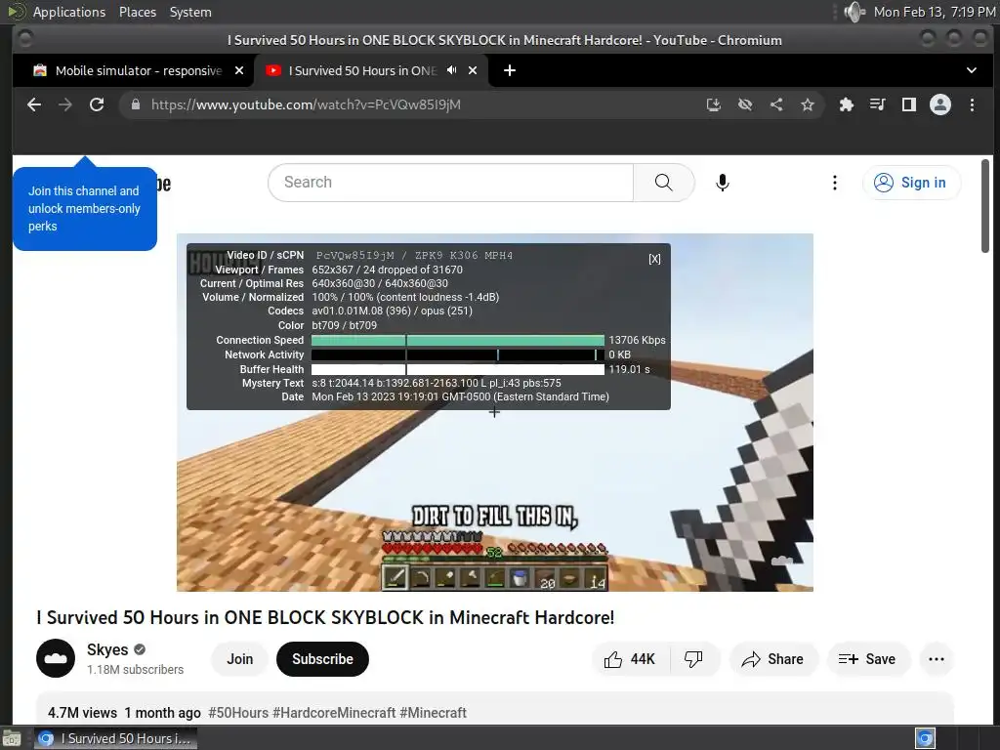Close stats for nerds with [X]

click(x=654, y=259)
